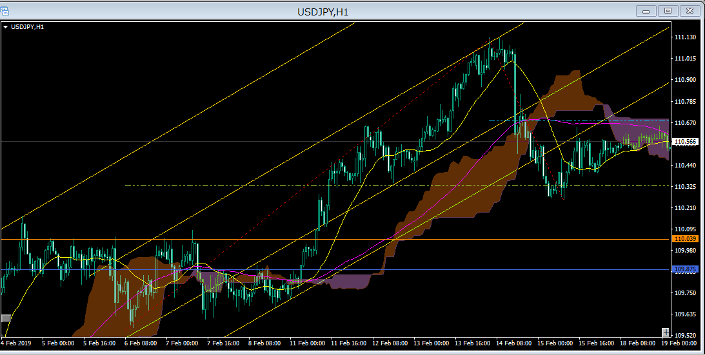Click the USDJPY,H1 label inside the chart
Screen dimensions: 705x355
coord(28,27)
